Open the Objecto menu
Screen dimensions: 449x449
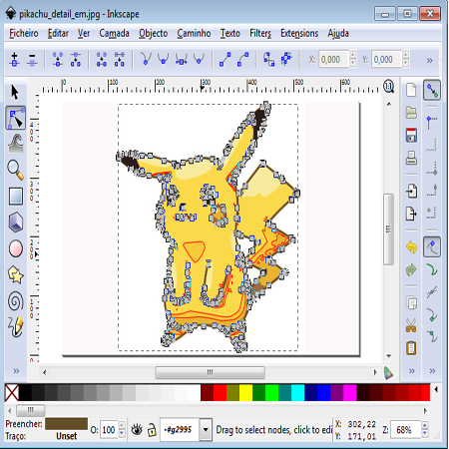pyautogui.click(x=153, y=33)
